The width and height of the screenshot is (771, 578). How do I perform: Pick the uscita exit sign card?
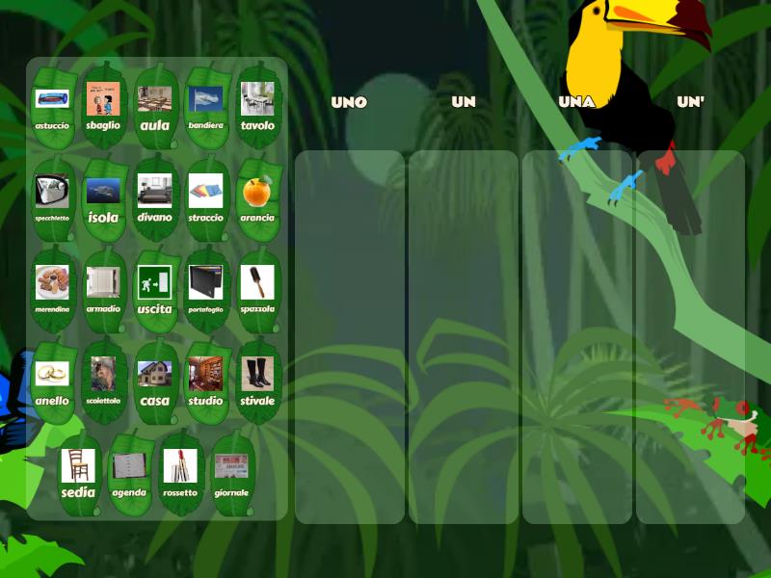[x=154, y=290]
